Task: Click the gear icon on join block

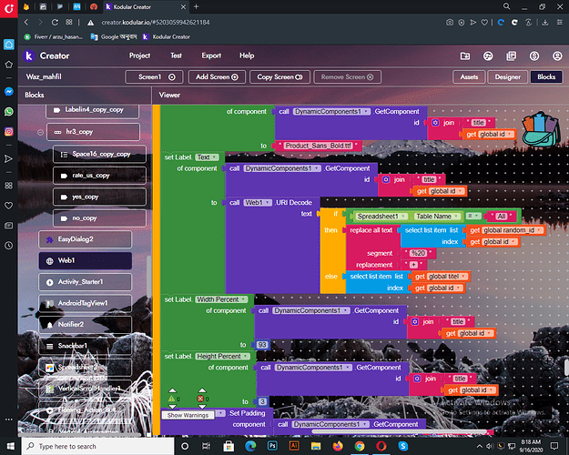Action: point(435,123)
